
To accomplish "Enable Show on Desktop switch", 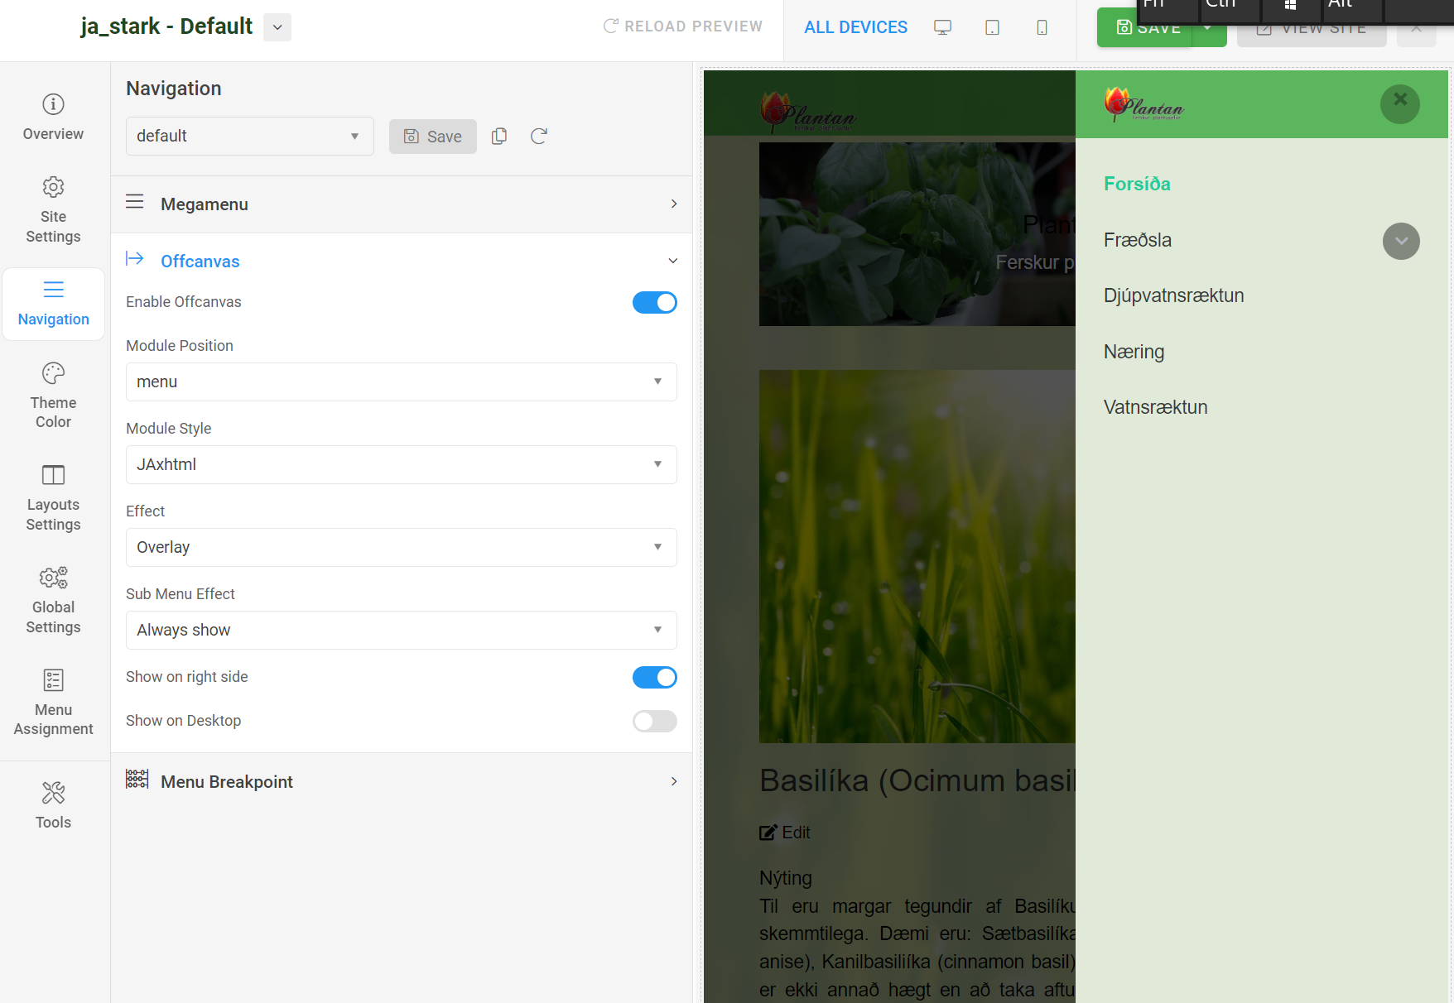I will (655, 722).
